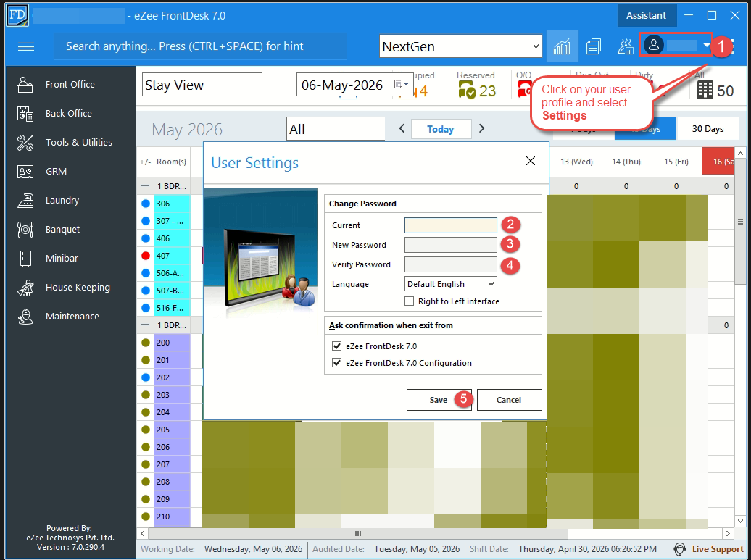Uncheck eZee FrontDesk 7.0 exit confirmation
This screenshot has height=560, width=751.
336,346
